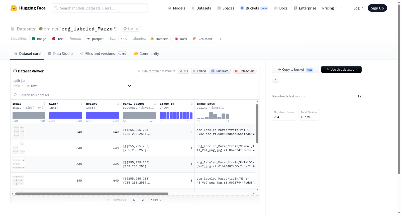The image size is (401, 215).
Task: Click the brainer user avatar
Action: pos(41,29)
